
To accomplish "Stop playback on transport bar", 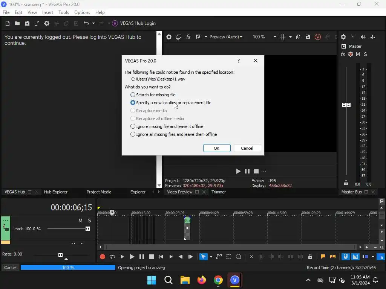I will pyautogui.click(x=152, y=257).
